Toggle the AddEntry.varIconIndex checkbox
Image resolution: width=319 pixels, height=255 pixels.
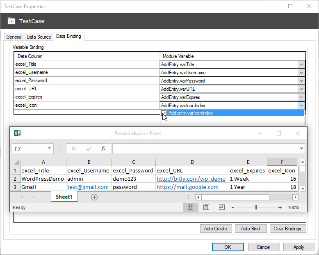pyautogui.click(x=164, y=113)
